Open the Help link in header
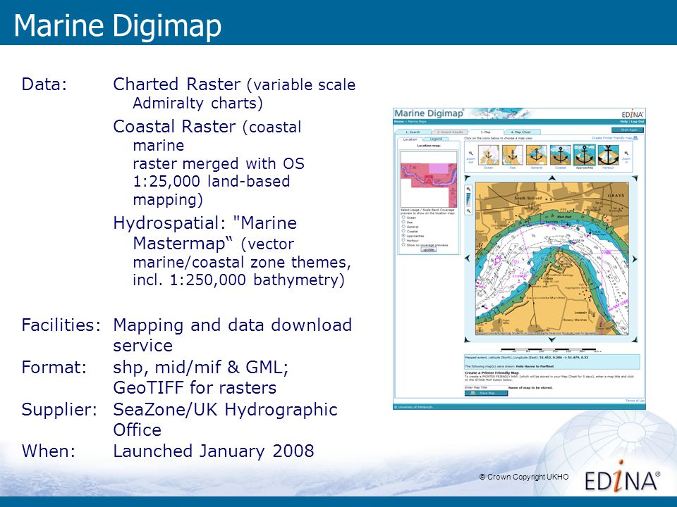The height and width of the screenshot is (507, 677). [x=624, y=122]
